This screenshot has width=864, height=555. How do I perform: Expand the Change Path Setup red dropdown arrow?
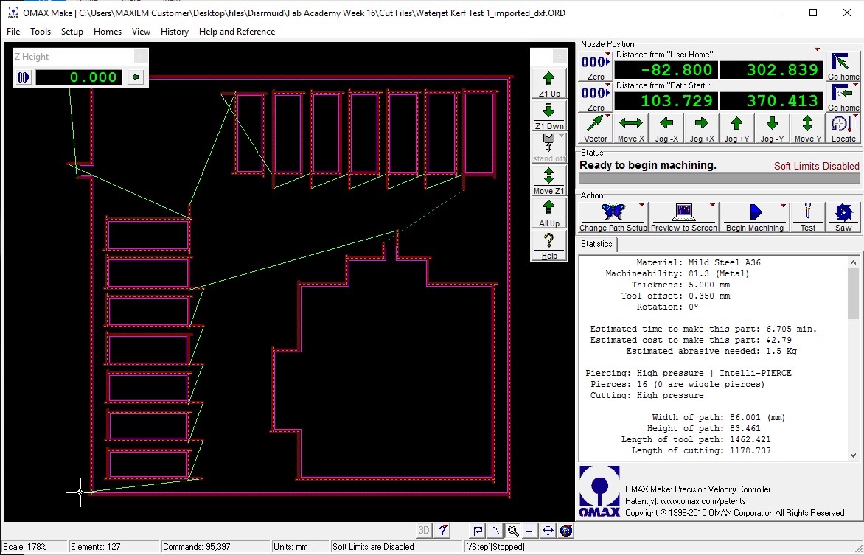coord(642,205)
